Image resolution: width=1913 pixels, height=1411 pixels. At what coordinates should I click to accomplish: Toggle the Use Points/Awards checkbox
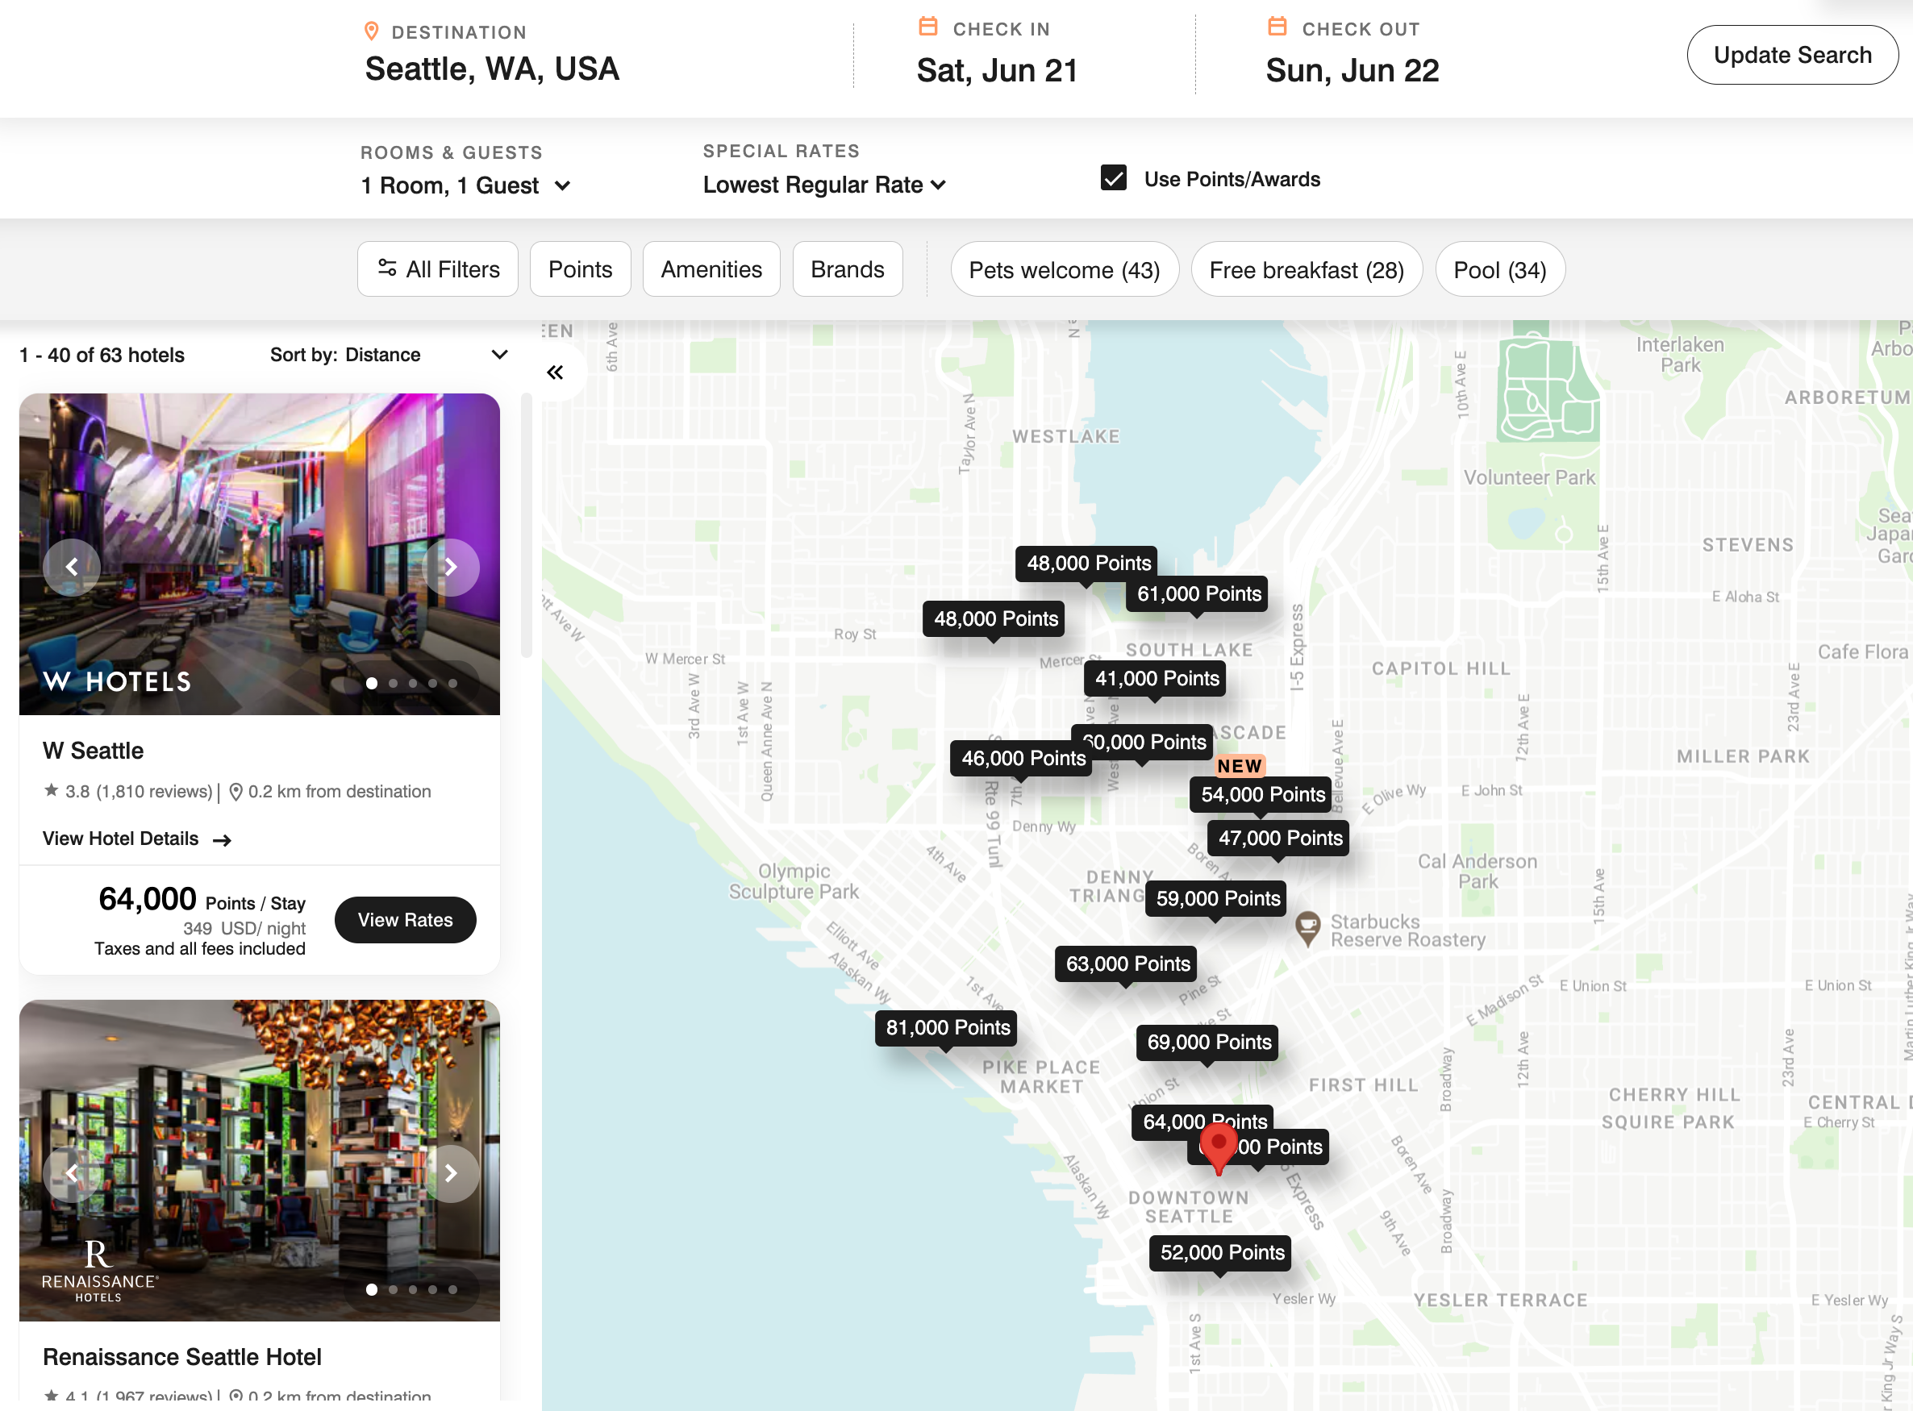point(1112,177)
